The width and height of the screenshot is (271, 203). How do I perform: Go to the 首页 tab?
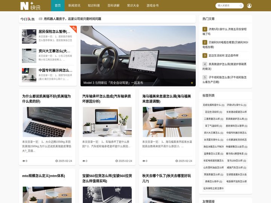pos(58,6)
